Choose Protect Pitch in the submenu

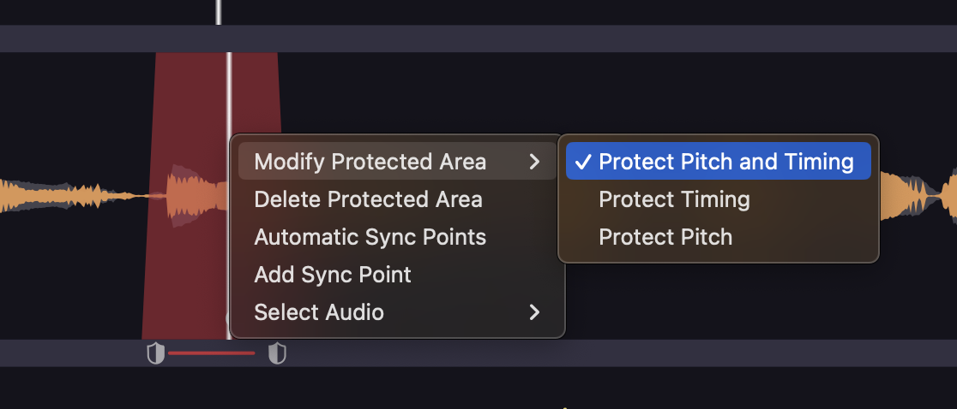coord(665,237)
